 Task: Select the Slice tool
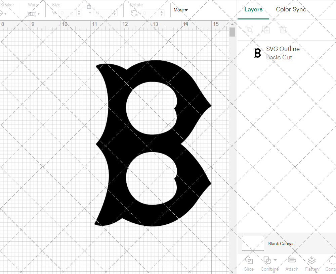point(249,263)
